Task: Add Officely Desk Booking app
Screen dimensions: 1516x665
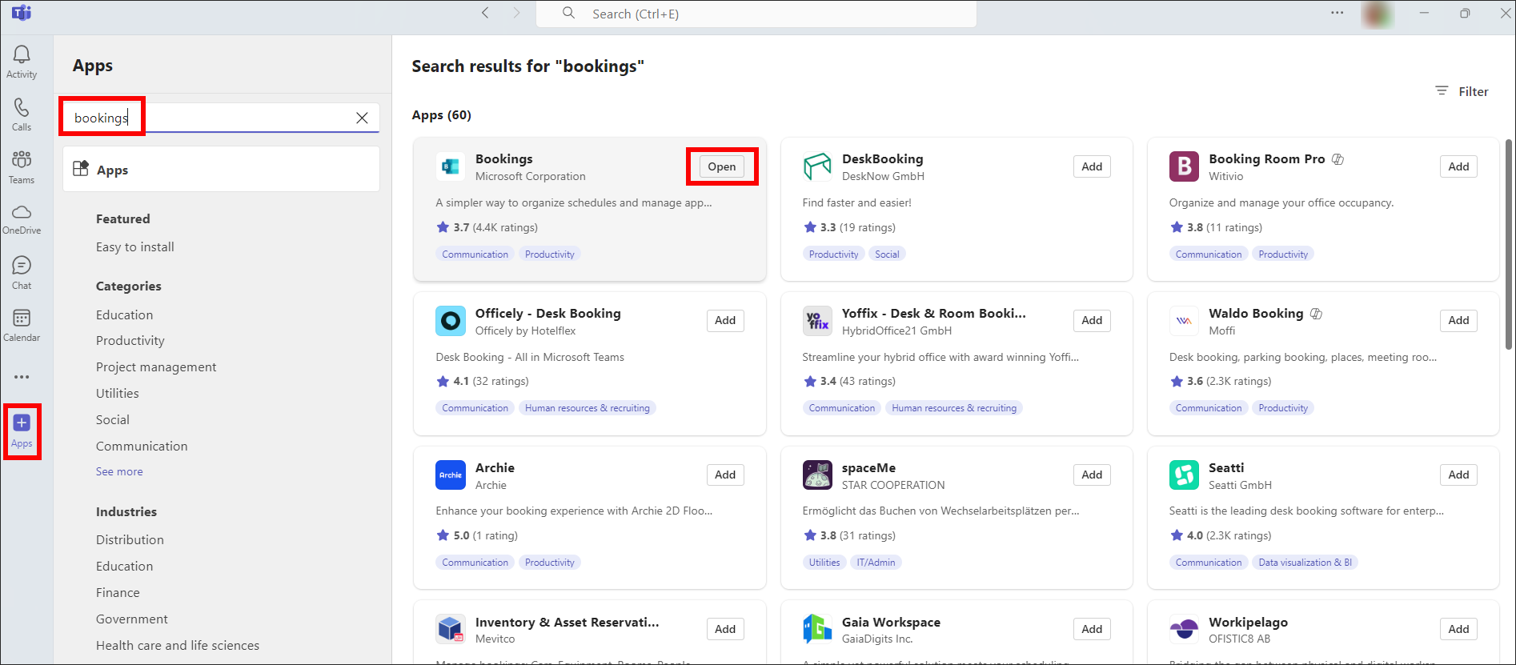Action: (725, 320)
